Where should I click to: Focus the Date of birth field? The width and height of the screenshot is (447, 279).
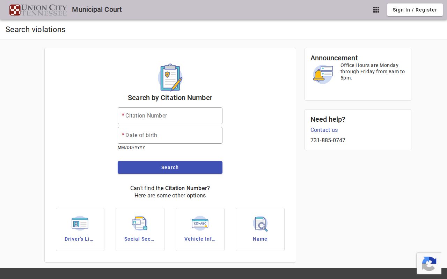[x=170, y=135]
